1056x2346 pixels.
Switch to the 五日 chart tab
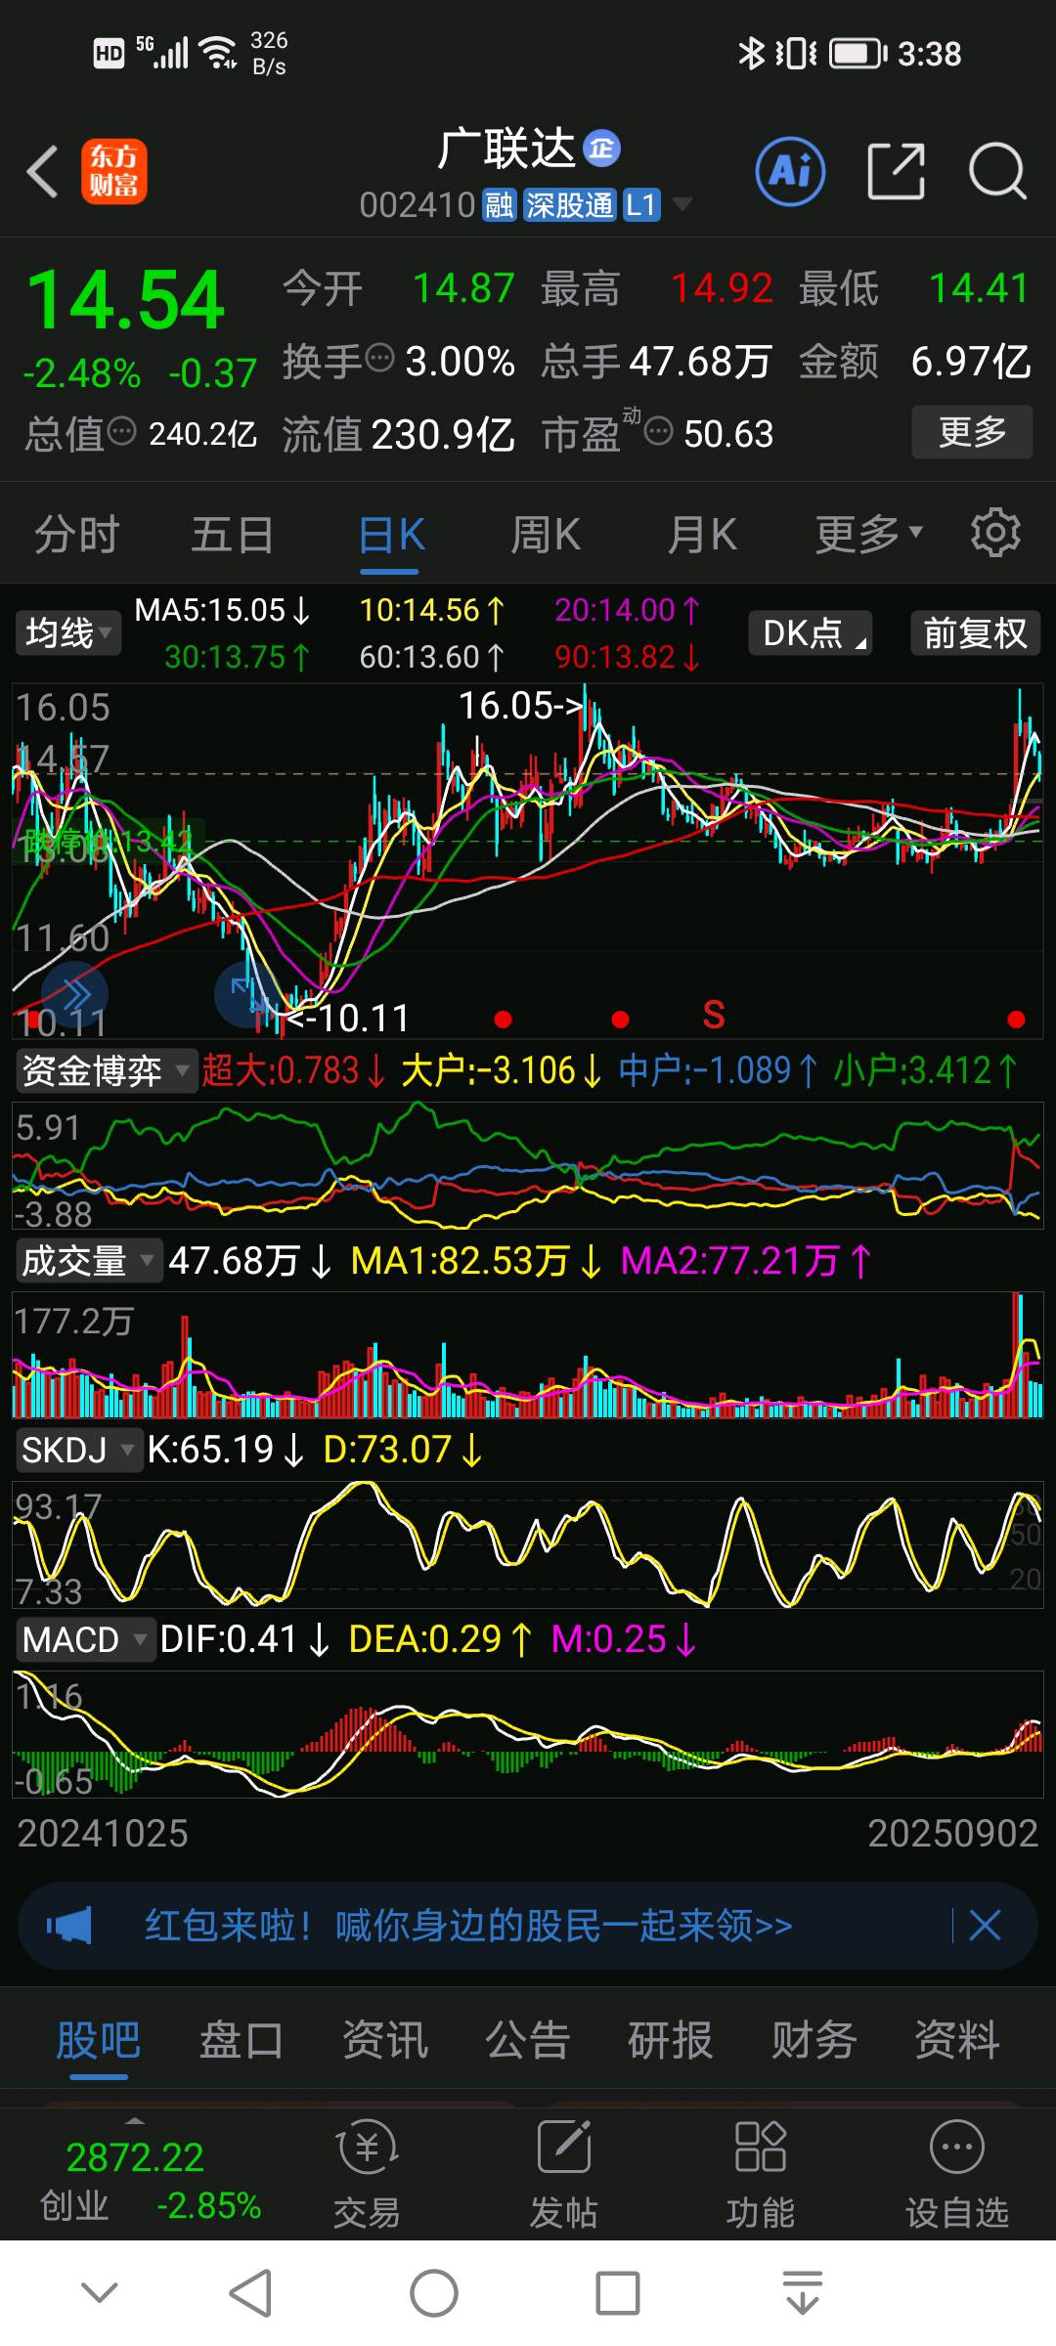(x=232, y=535)
